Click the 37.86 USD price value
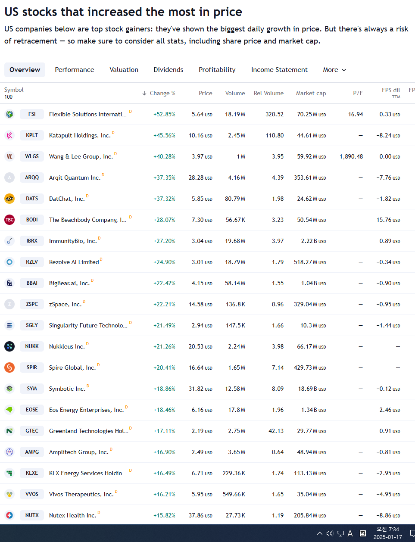Viewport: 415px width, 542px height. 200,515
